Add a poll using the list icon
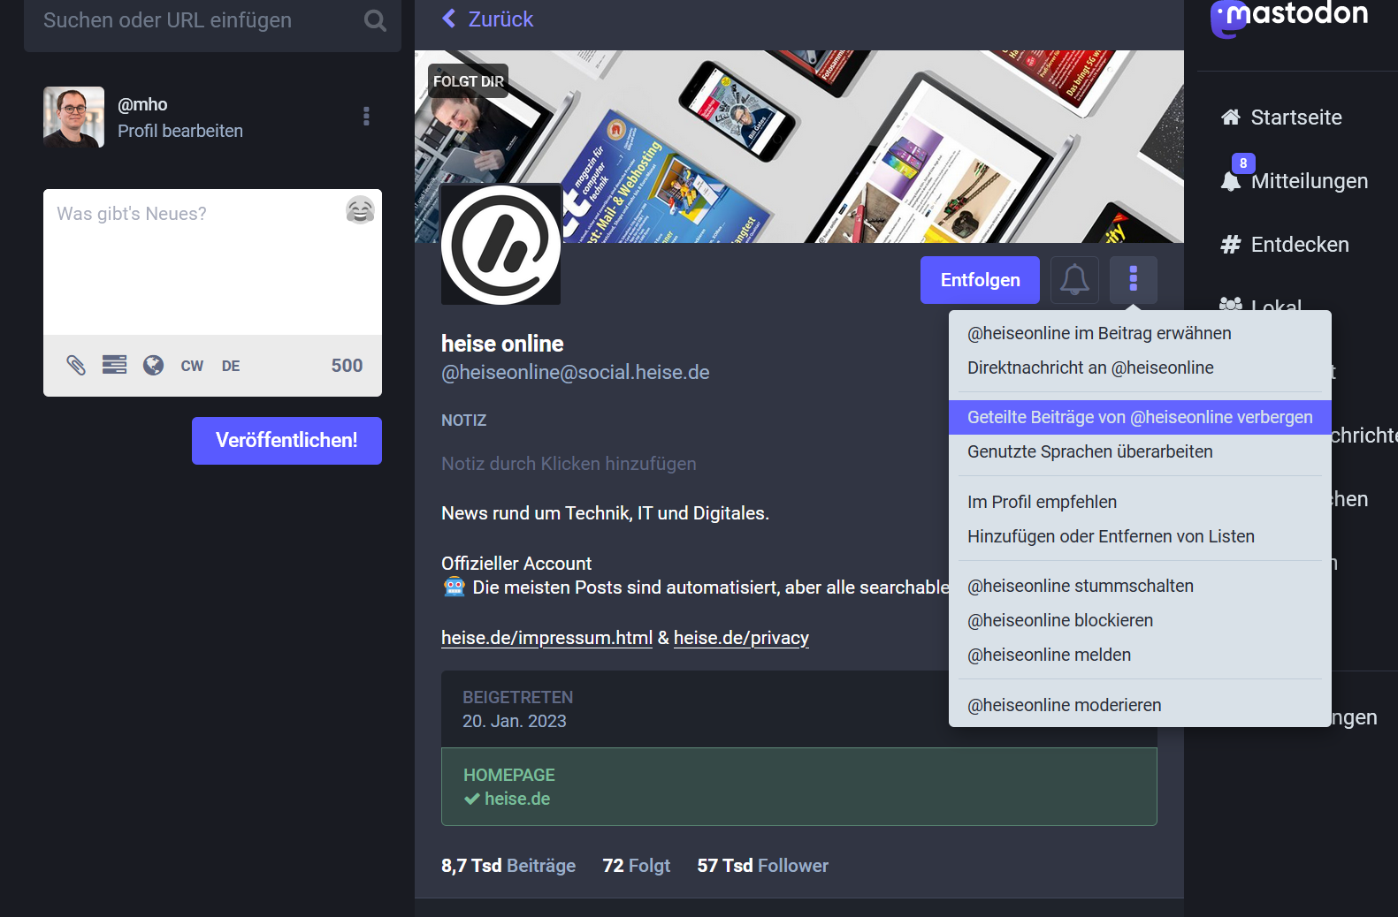Image resolution: width=1398 pixels, height=917 pixels. [114, 365]
